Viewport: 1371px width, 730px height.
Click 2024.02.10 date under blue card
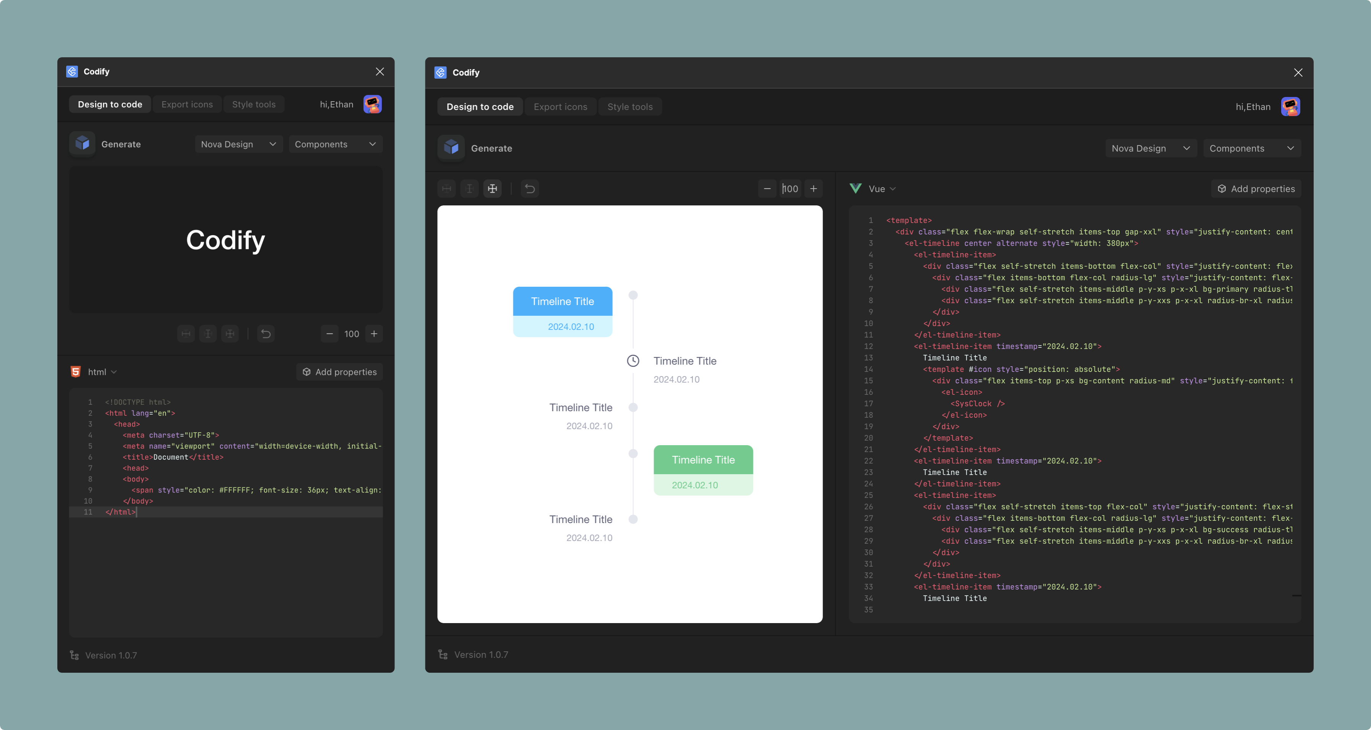(x=571, y=326)
